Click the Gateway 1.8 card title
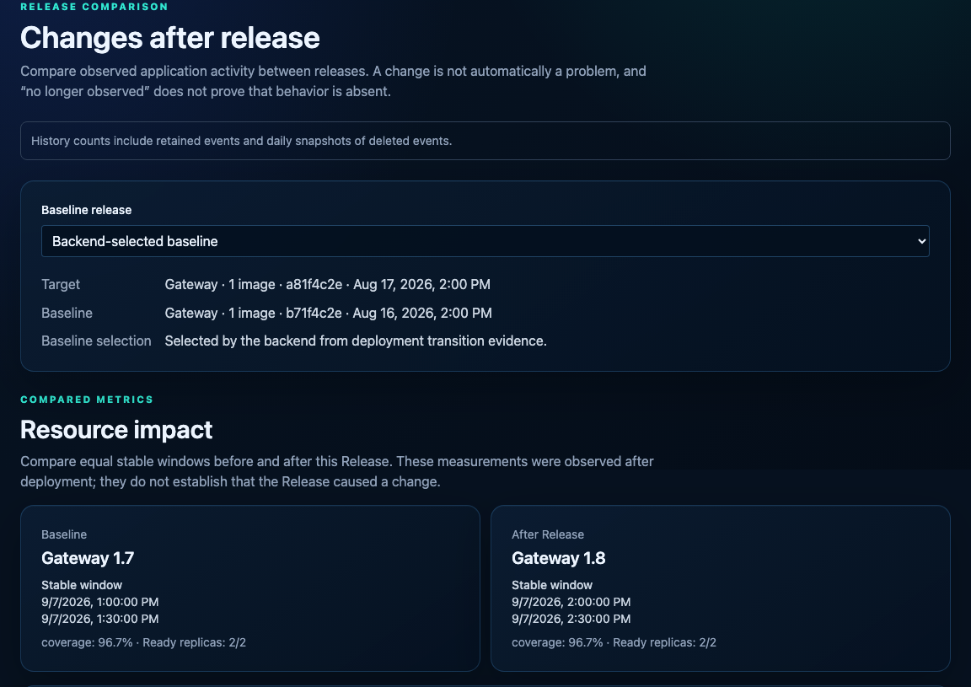 click(x=559, y=558)
